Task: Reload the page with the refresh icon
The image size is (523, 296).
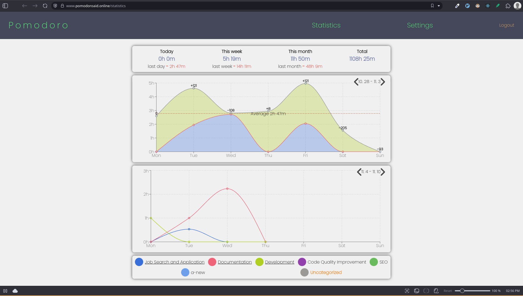Action: pyautogui.click(x=45, y=6)
